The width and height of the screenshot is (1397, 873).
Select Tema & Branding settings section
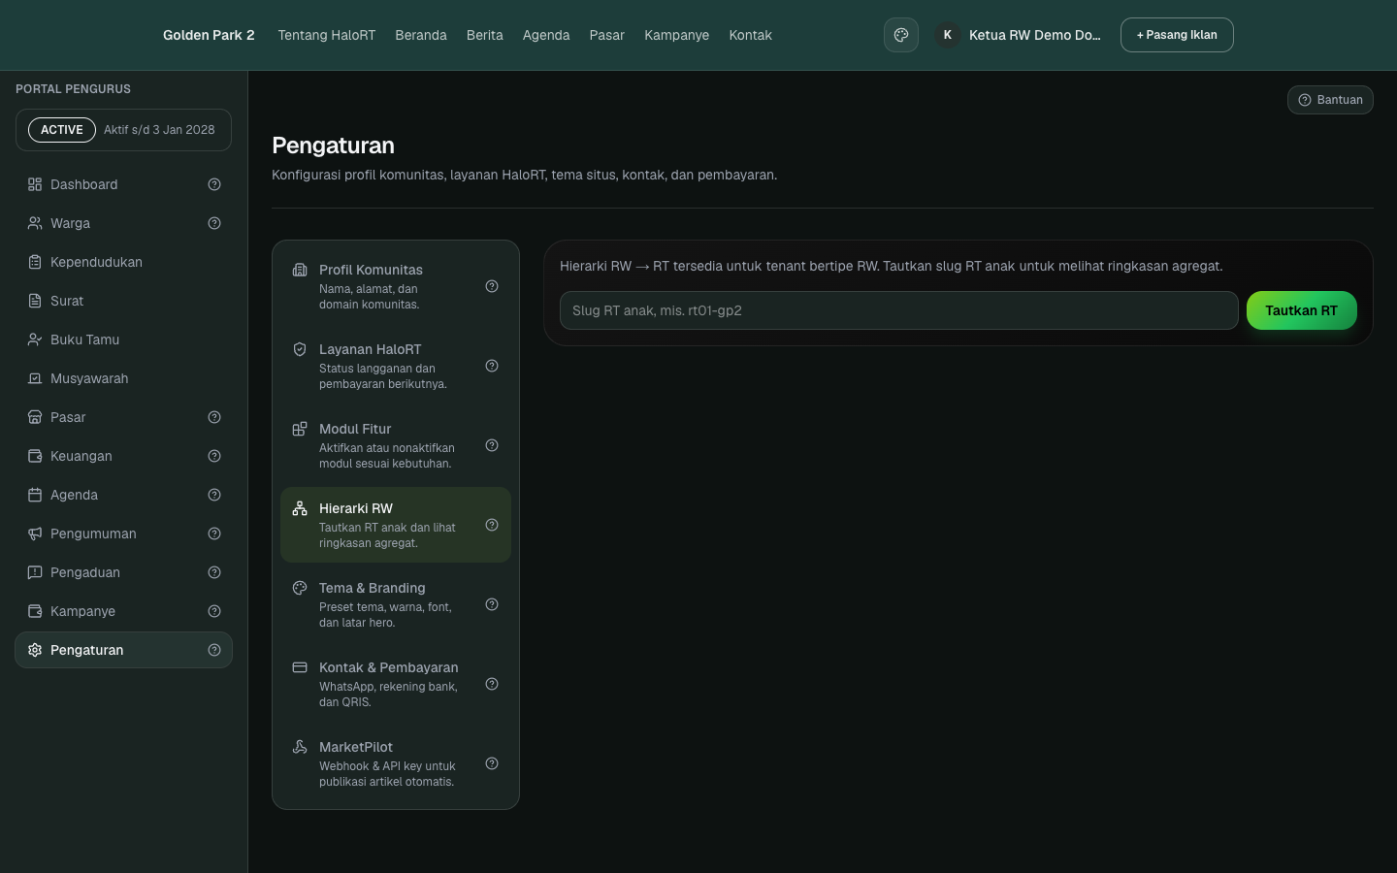(x=396, y=604)
